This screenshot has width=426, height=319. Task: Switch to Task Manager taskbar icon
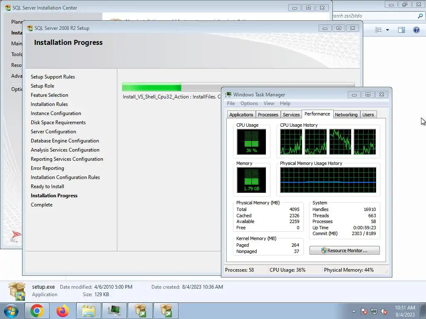(x=114, y=311)
